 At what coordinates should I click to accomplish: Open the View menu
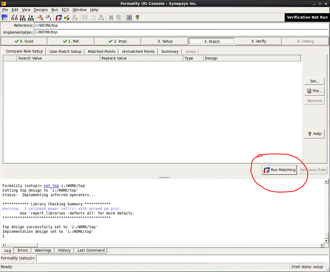pyautogui.click(x=26, y=9)
